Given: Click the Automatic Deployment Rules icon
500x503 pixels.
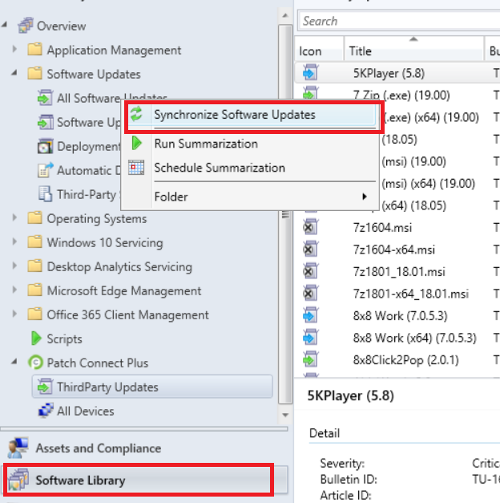Looking at the screenshot, I should [45, 170].
